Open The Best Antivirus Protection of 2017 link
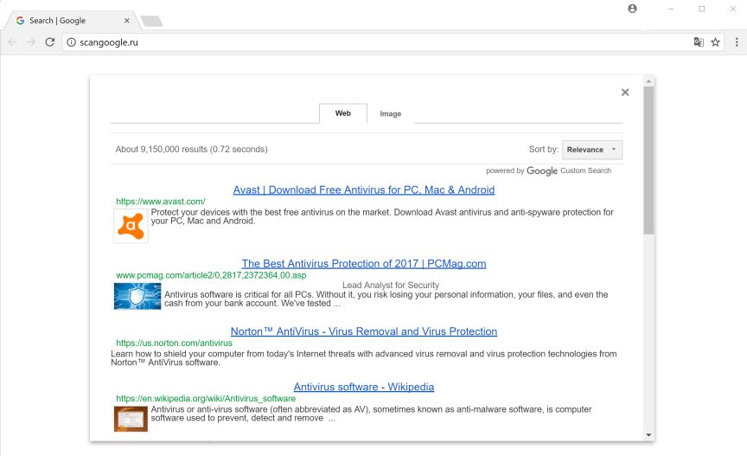Image resolution: width=747 pixels, height=456 pixels. click(363, 264)
